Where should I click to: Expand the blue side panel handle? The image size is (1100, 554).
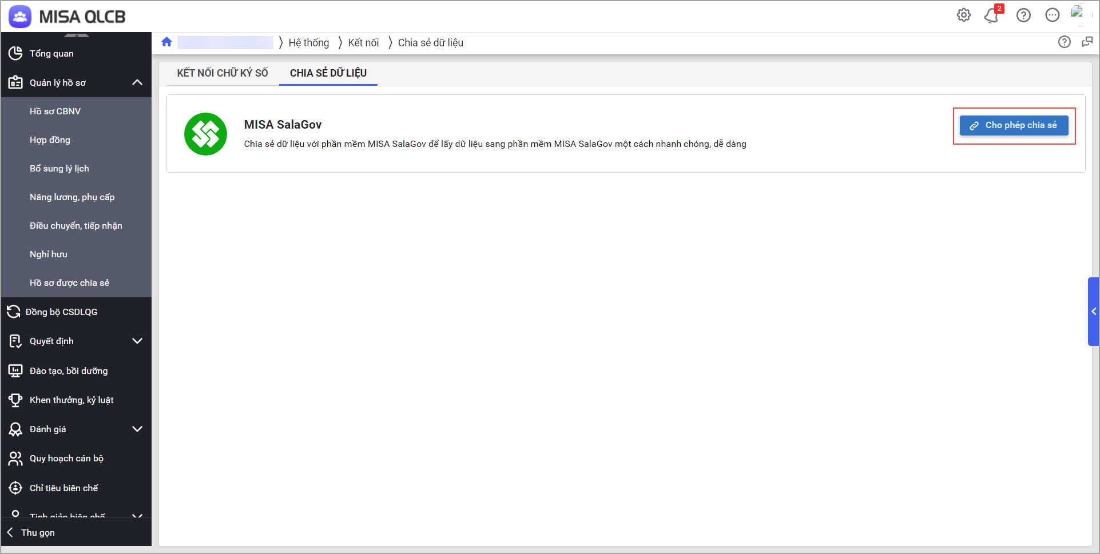(1093, 312)
